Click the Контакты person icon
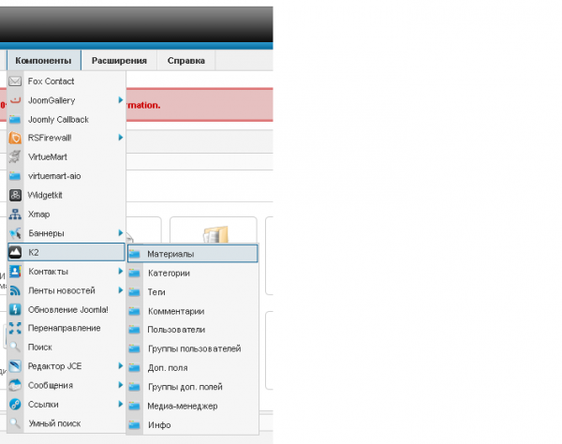The height and width of the screenshot is (444, 562). [x=15, y=272]
